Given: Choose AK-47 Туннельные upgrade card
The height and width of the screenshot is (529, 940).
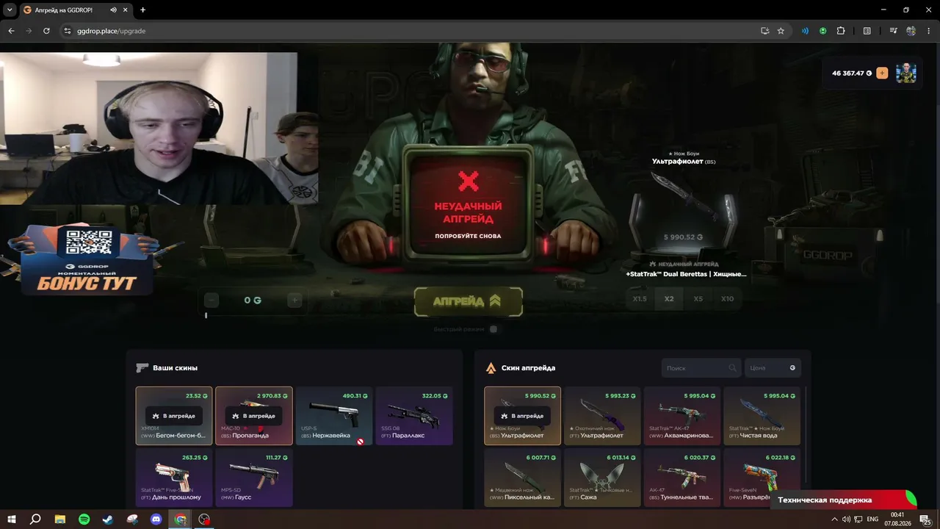Looking at the screenshot, I should click(x=682, y=478).
